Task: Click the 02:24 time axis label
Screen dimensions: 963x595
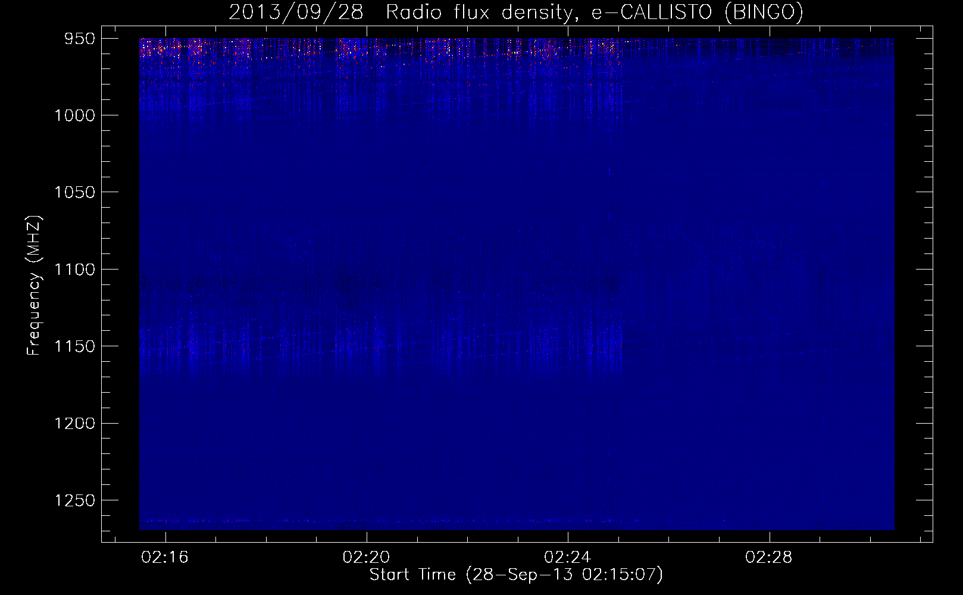Action: pyautogui.click(x=567, y=557)
